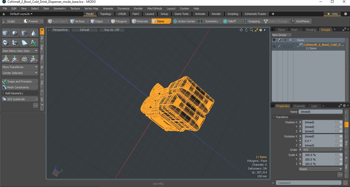The image size is (350, 187).
Task: Open layout settings gear next to Only
Action: point(346,14)
